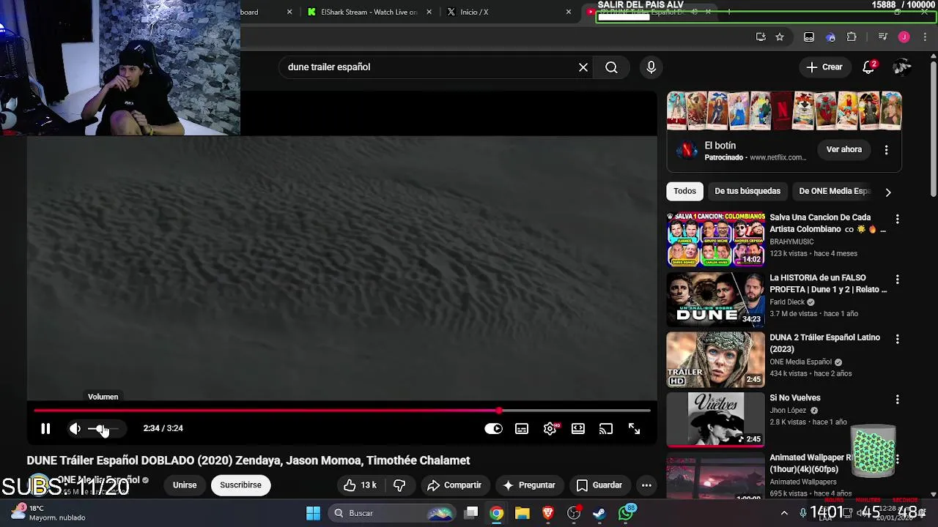
Task: Click the Compartir share button
Action: (454, 485)
